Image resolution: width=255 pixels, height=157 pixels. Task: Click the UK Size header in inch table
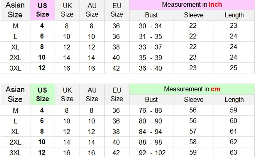[67, 10]
